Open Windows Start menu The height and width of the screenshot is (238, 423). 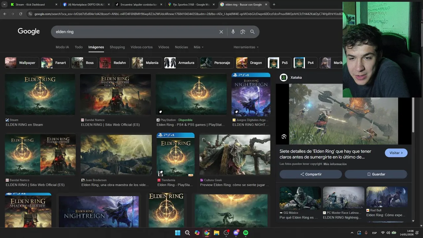tap(177, 233)
